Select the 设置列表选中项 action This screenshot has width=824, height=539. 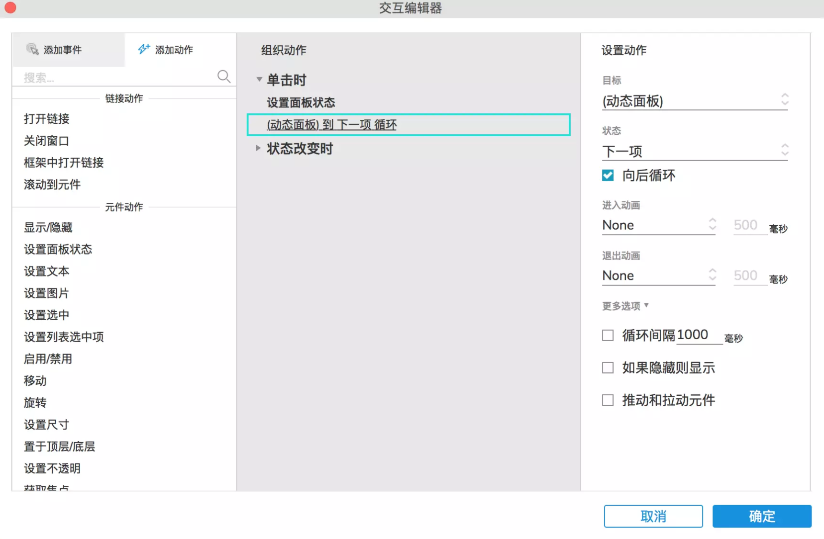(x=64, y=337)
